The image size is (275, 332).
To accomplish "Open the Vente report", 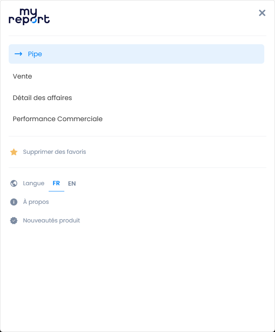I will (x=22, y=76).
